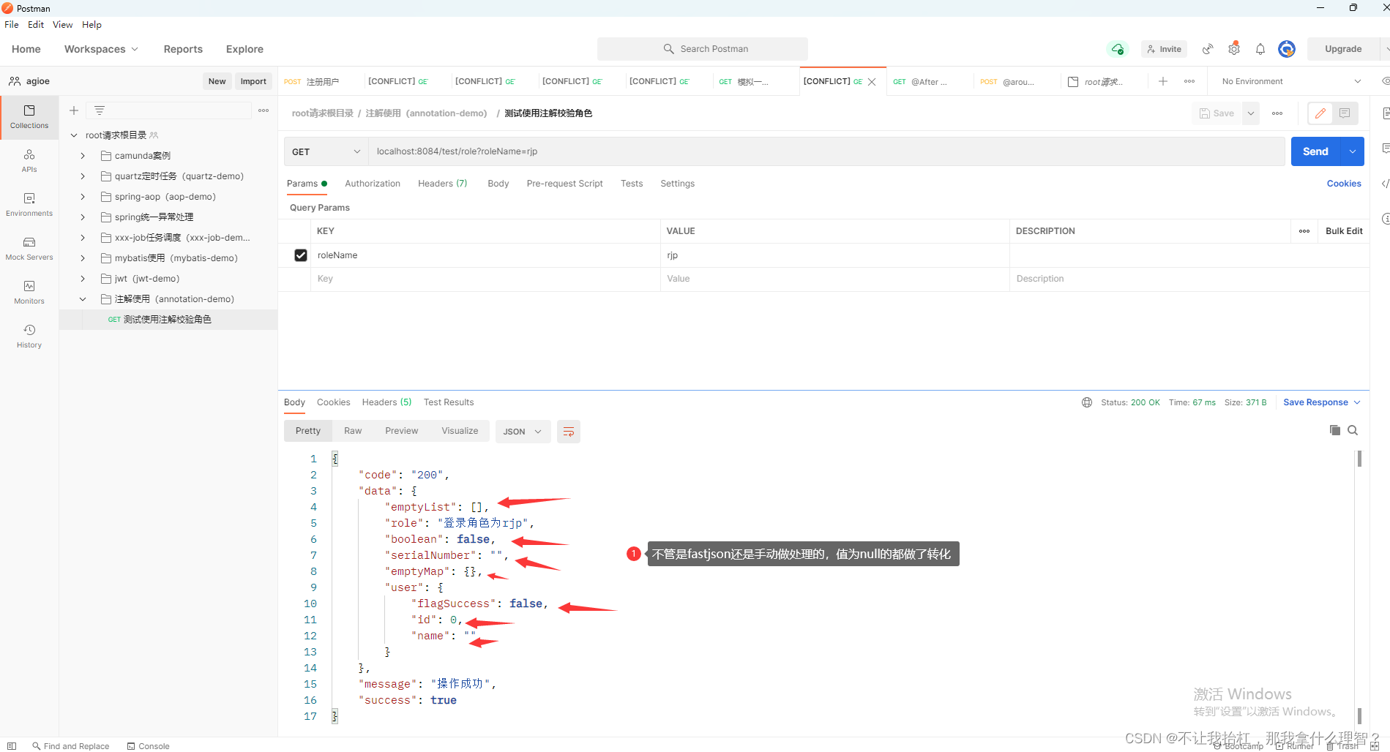Click the Search Postman field
Viewport: 1390px width, 752px height.
pyautogui.click(x=703, y=48)
